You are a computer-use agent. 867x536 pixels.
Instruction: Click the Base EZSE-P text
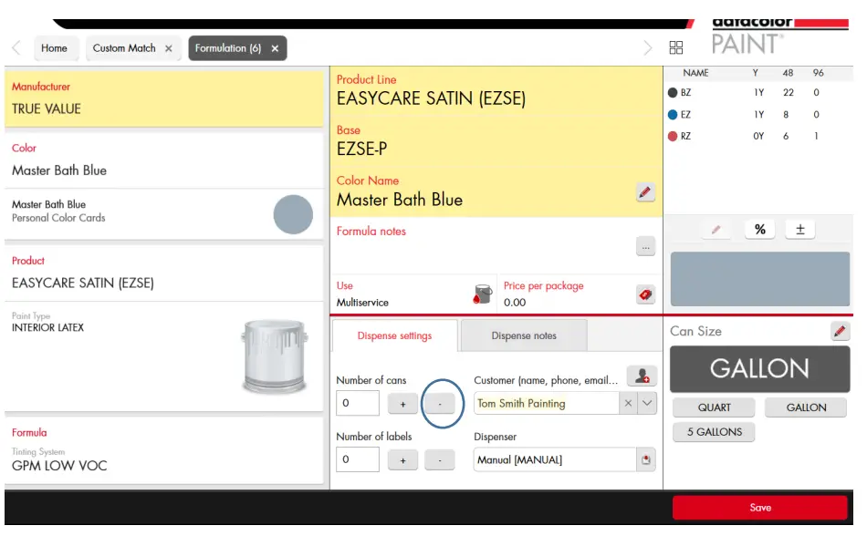[362, 149]
